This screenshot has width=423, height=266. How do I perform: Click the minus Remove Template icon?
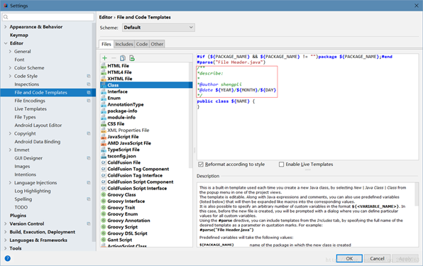point(114,58)
